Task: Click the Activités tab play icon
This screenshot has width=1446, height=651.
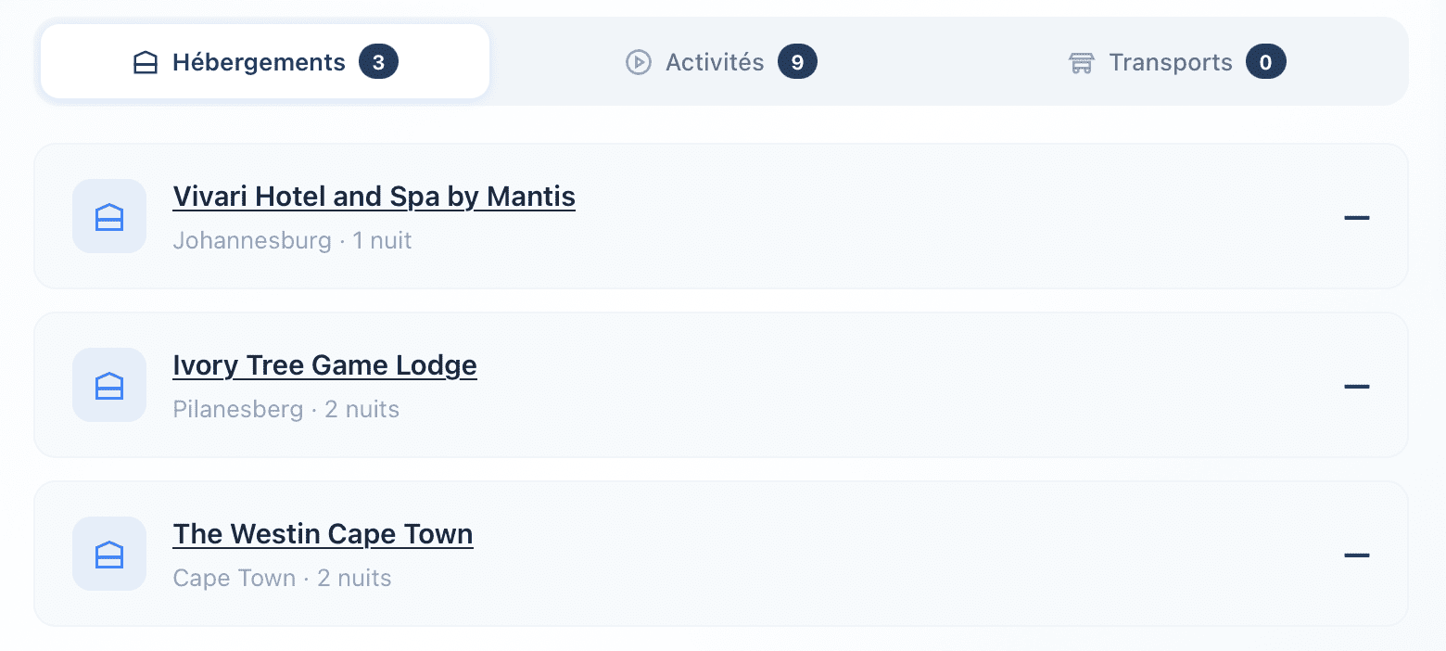Action: 638,63
